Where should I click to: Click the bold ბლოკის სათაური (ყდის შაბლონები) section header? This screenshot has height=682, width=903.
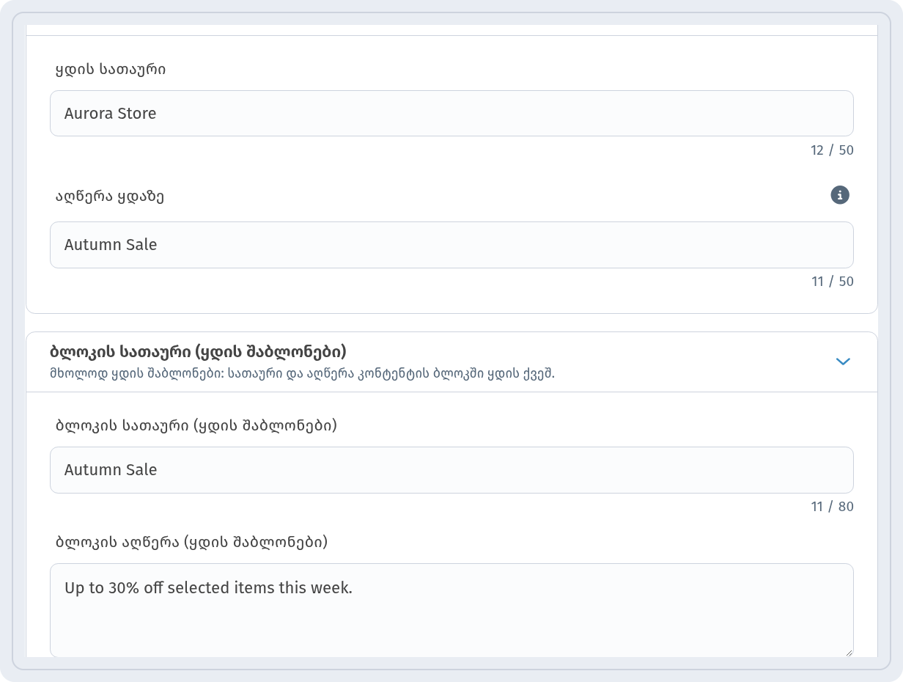click(x=199, y=351)
